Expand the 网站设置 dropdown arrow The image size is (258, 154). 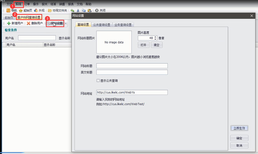(x=66, y=24)
